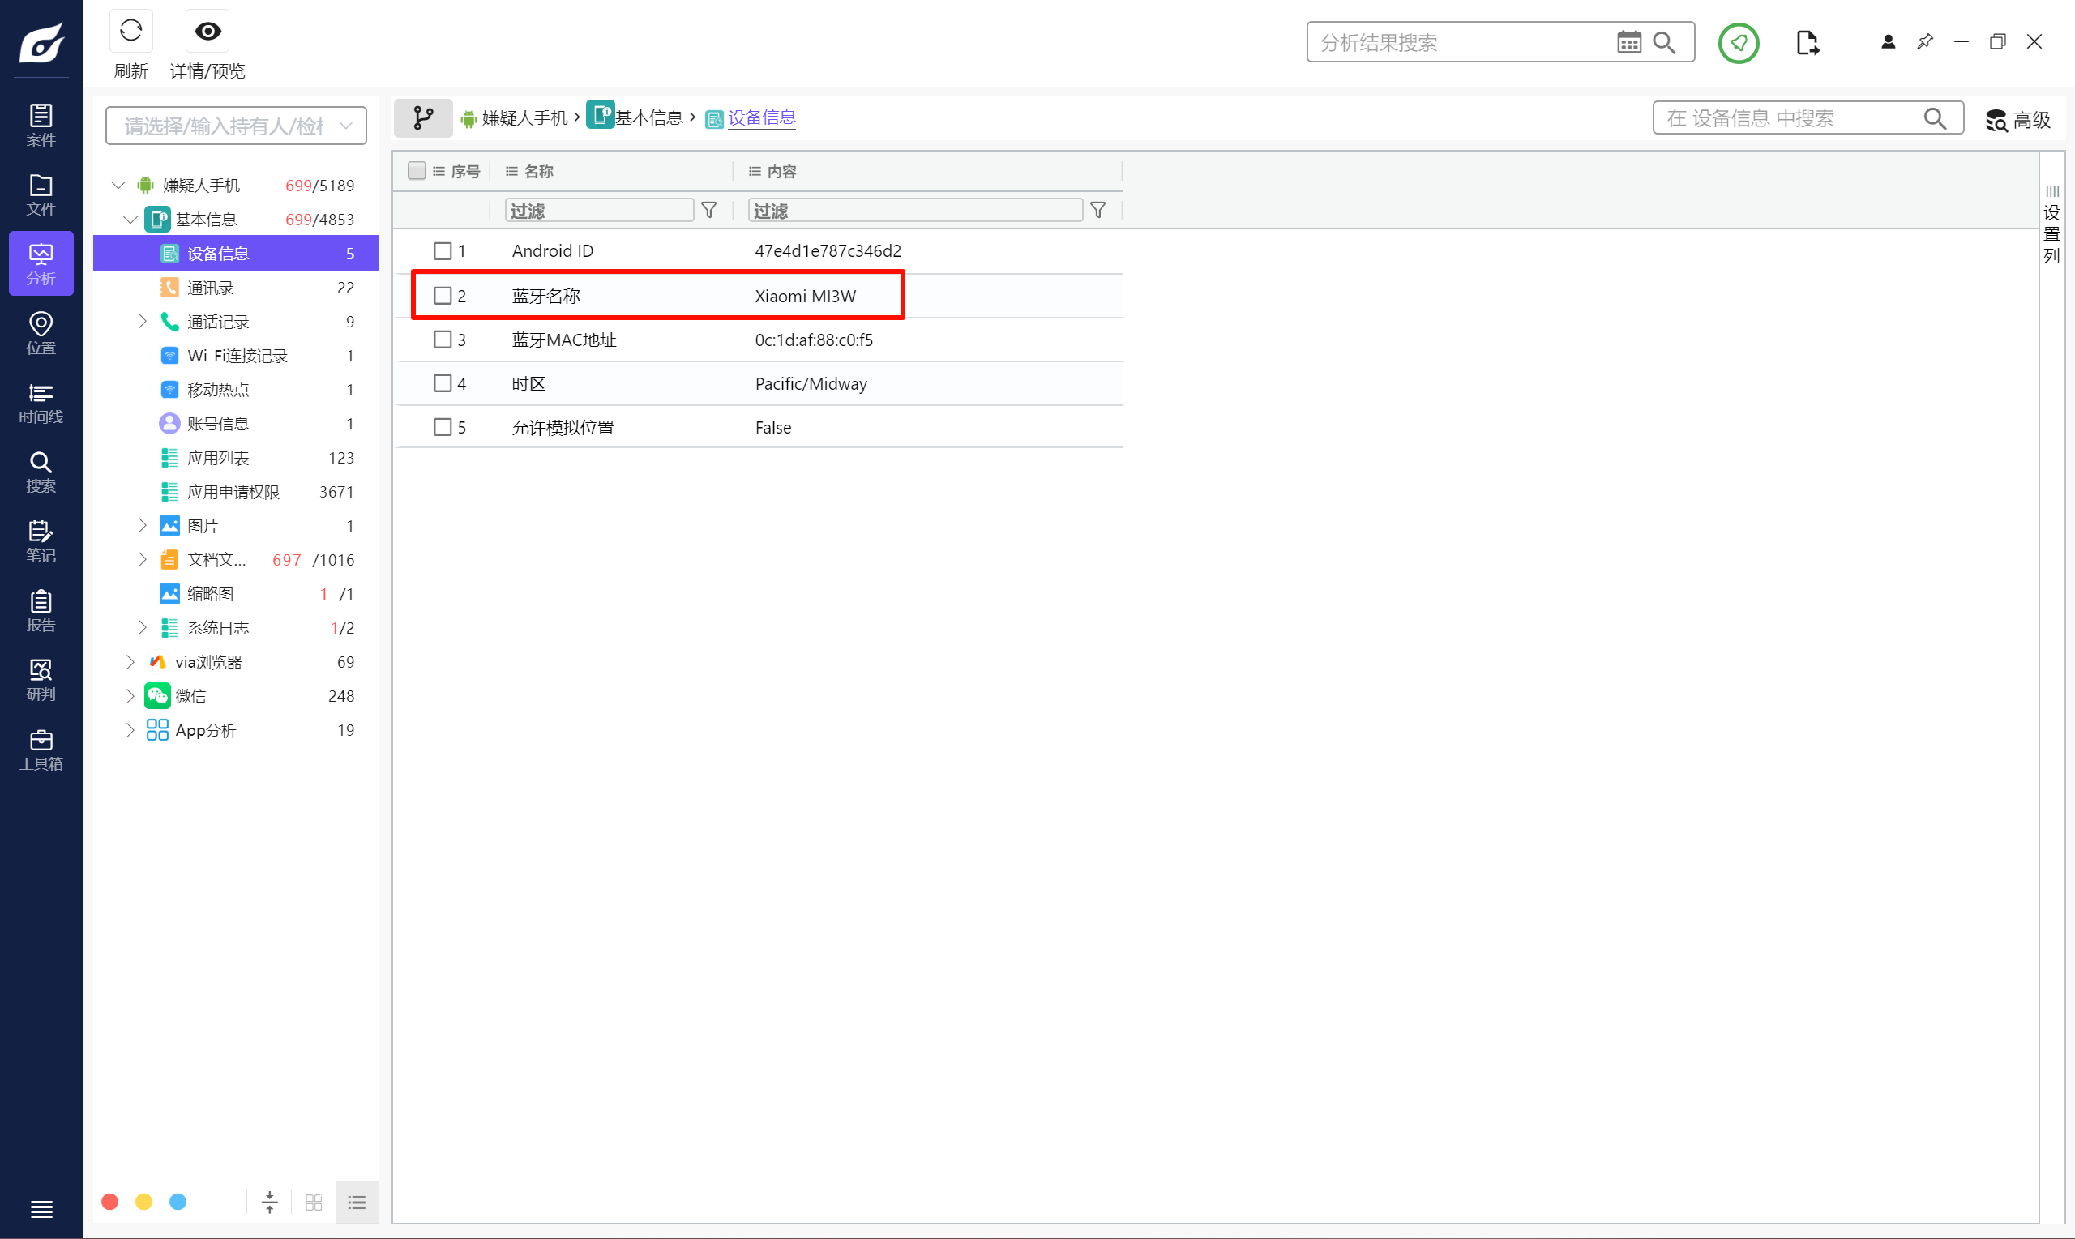This screenshot has height=1239, width=2075.
Task: Open the 时间线 sidebar section
Action: tap(41, 403)
